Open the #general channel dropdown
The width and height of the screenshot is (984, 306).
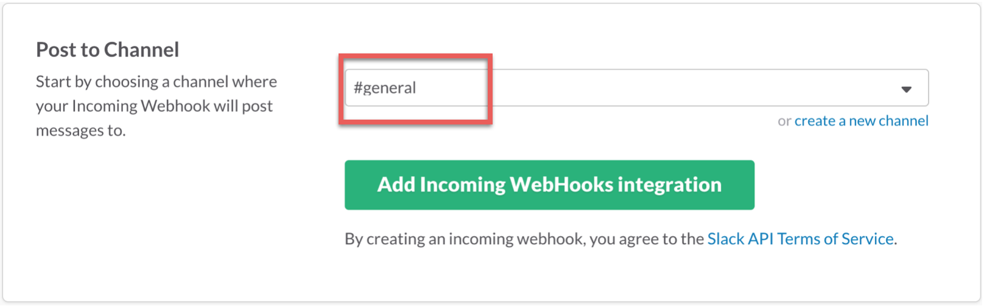(x=636, y=88)
